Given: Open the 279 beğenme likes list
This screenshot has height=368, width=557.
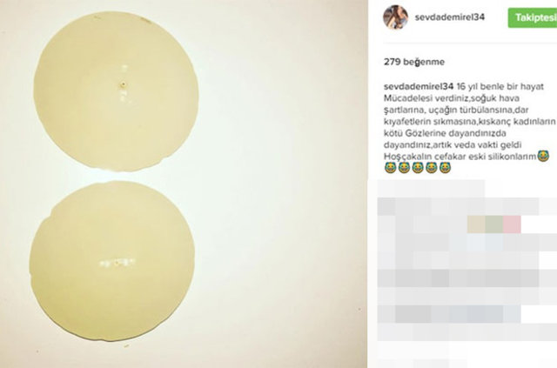Looking at the screenshot, I should 414,62.
